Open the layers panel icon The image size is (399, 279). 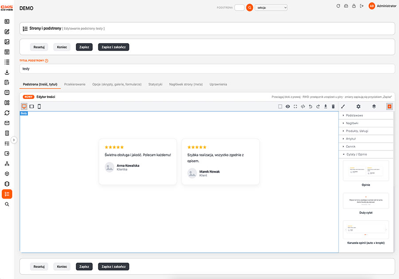tap(374, 106)
